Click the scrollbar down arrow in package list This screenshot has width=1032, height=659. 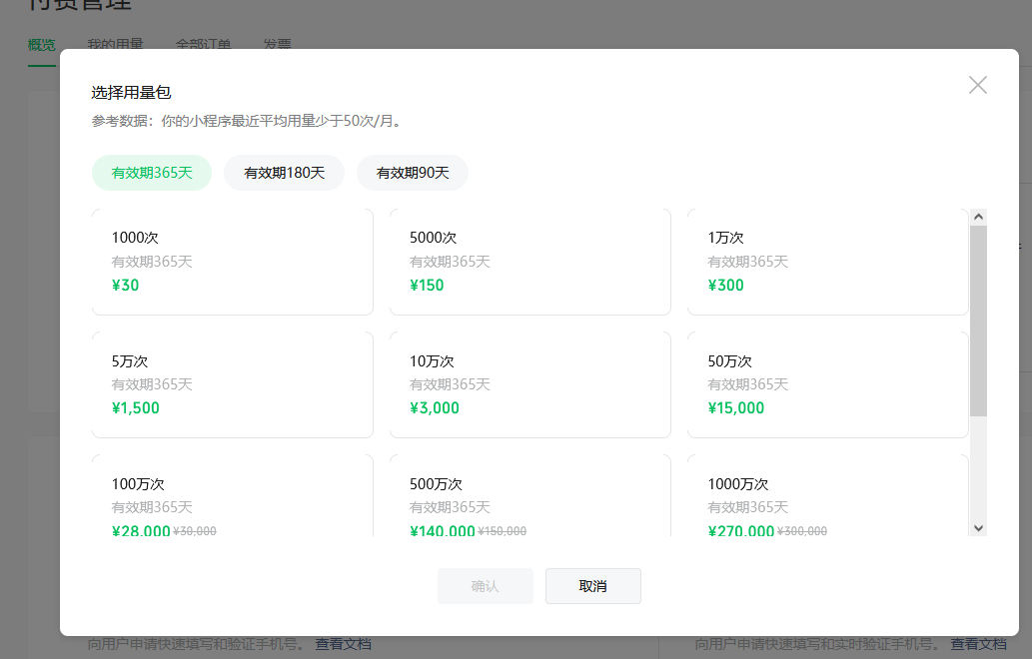pos(978,527)
